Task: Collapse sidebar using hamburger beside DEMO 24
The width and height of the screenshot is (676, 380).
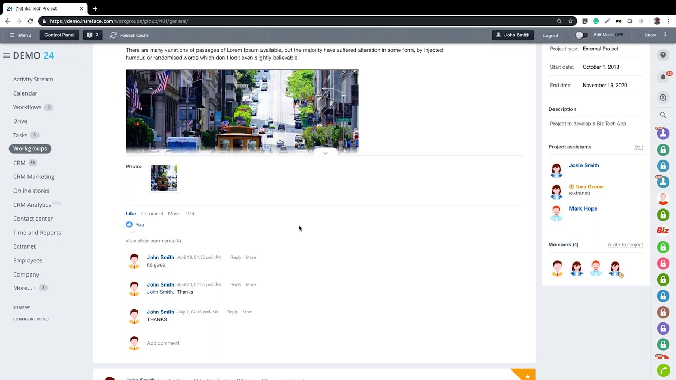Action: click(x=6, y=55)
